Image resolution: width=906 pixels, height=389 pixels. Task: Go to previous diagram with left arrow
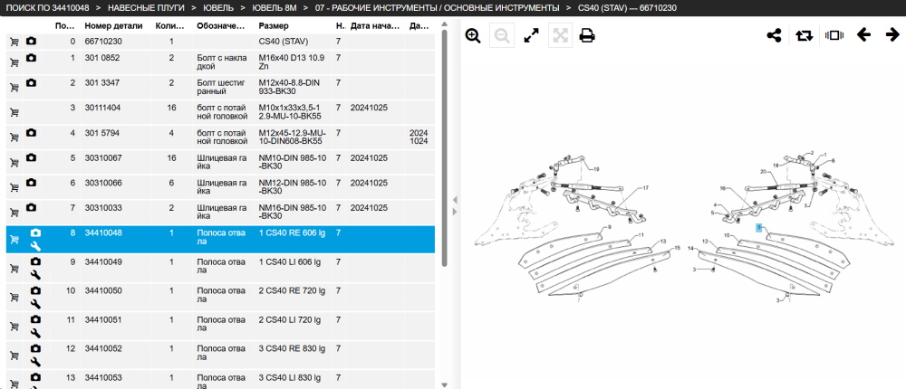pos(863,35)
